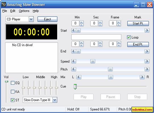The height and width of the screenshot is (113, 154).
Task: Click the Vol volume slider handle
Action: [7, 81]
